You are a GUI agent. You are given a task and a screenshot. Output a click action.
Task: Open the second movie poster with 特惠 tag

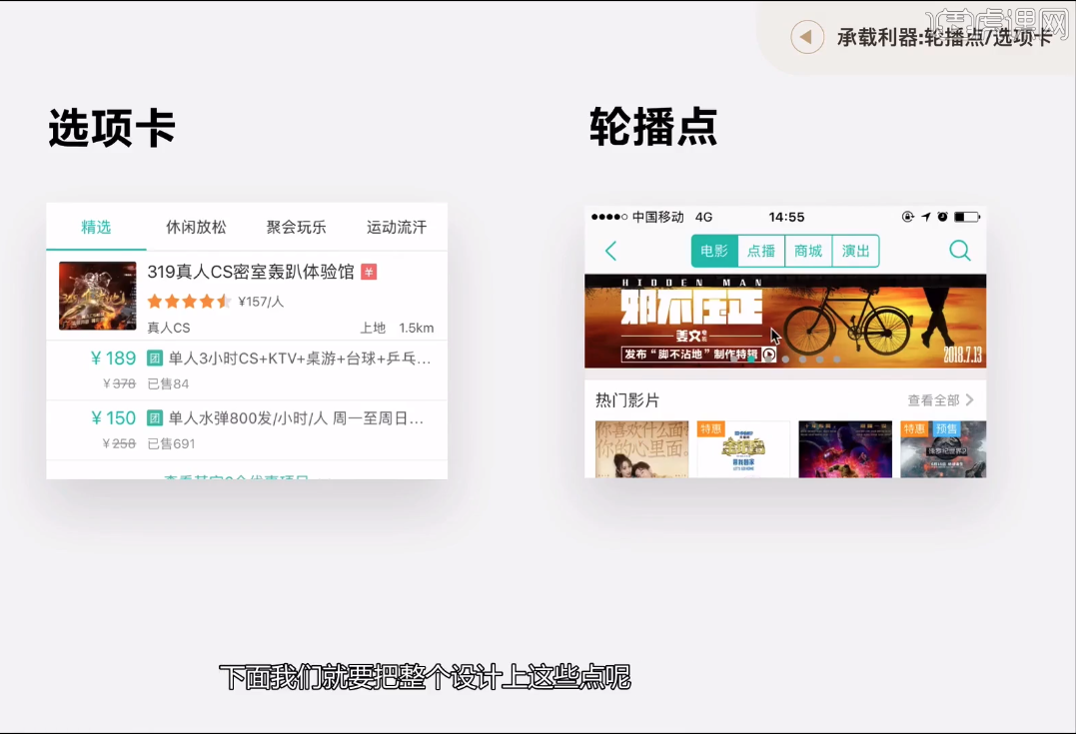pos(743,449)
